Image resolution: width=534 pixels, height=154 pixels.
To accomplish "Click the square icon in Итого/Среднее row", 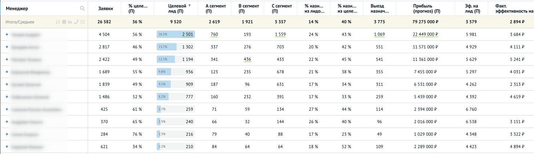I will coord(64,22).
